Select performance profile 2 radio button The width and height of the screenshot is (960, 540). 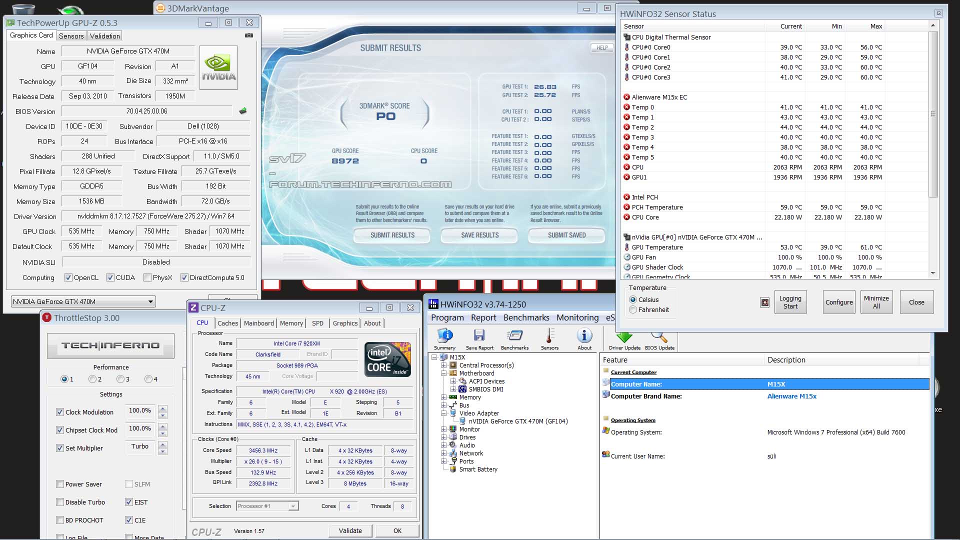pyautogui.click(x=92, y=379)
